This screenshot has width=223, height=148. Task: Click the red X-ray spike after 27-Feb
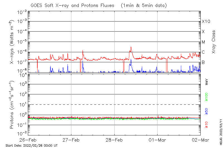point(83,51)
